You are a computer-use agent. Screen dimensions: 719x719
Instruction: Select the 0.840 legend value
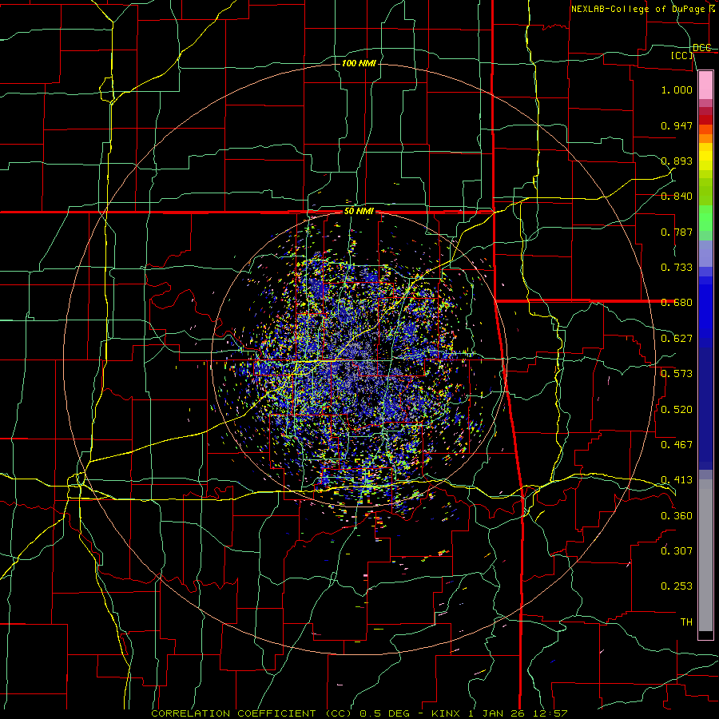677,197
